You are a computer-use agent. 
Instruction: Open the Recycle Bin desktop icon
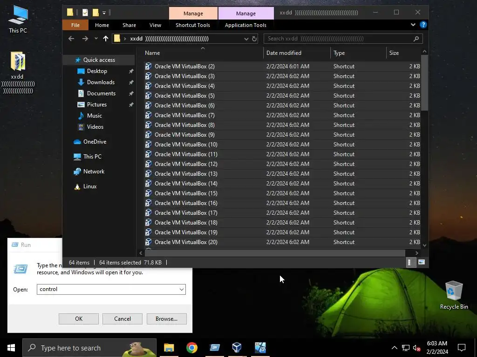click(454, 295)
